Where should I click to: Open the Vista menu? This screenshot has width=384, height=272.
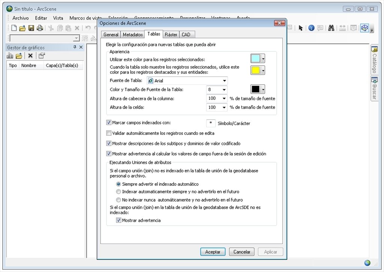[58, 18]
